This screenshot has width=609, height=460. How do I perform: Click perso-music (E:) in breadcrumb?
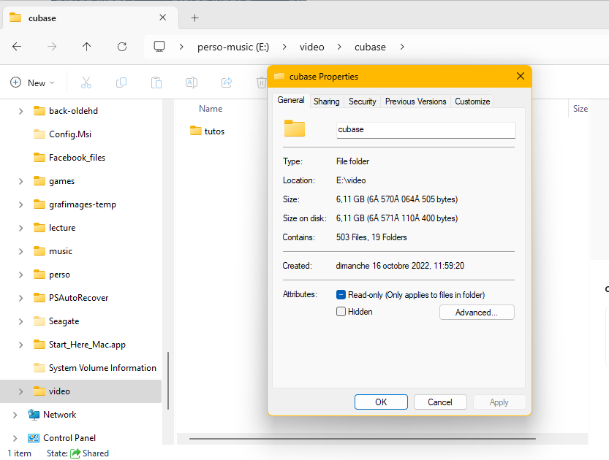pos(233,47)
